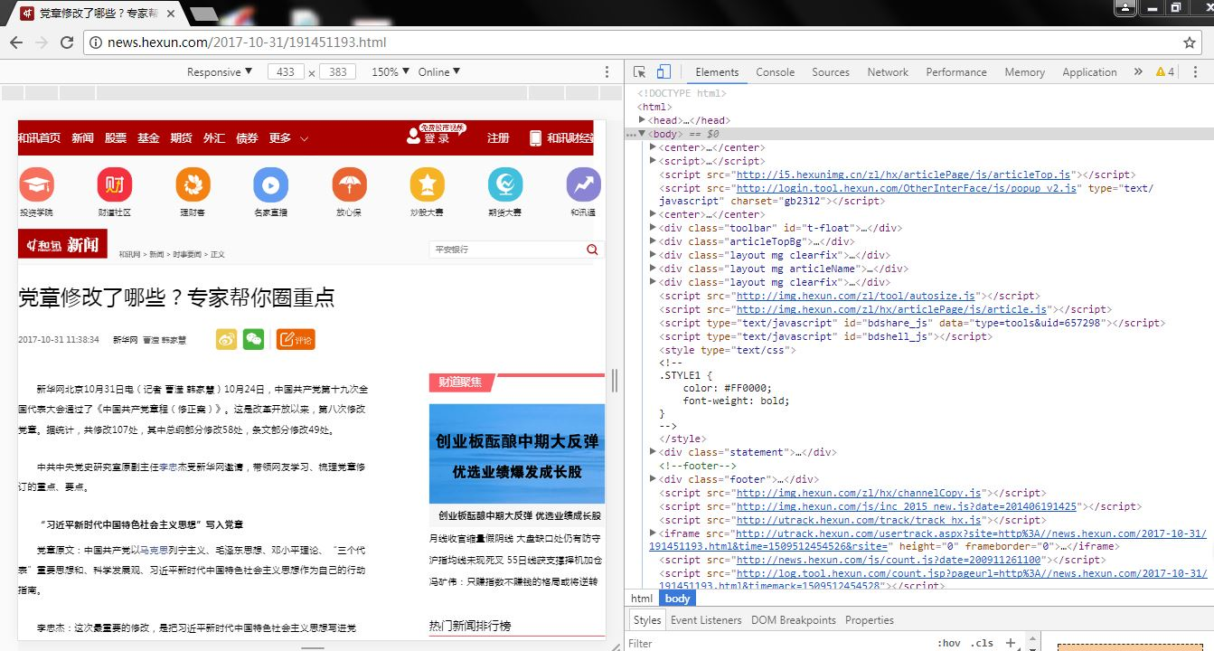Open the 和讯通 icon

point(584,184)
